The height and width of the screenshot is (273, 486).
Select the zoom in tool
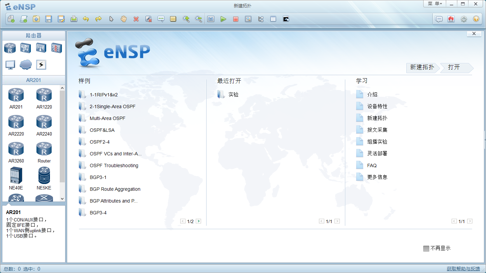tap(186, 19)
